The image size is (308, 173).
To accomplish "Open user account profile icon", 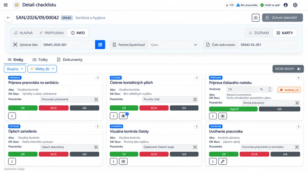I will point(286,5).
